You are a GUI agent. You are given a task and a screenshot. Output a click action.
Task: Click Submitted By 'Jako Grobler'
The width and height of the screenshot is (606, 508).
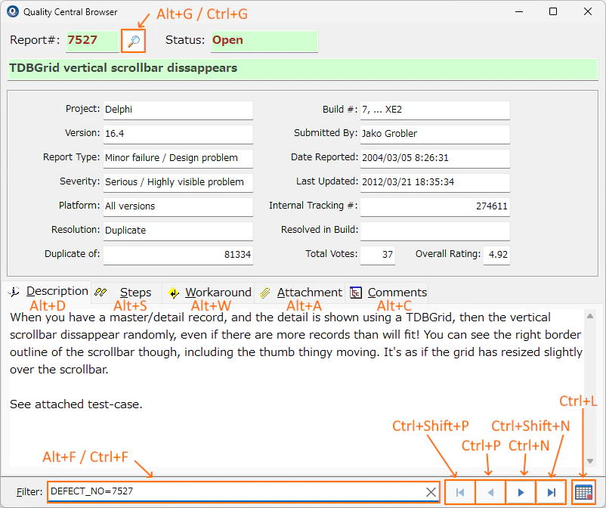coord(435,134)
